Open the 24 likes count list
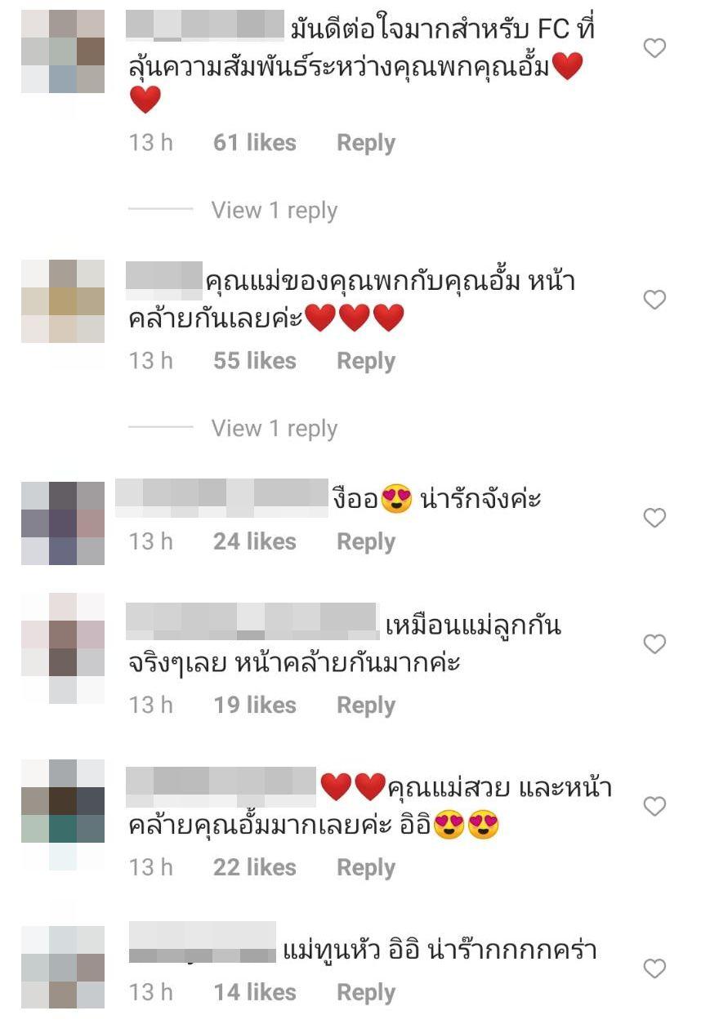 (255, 542)
